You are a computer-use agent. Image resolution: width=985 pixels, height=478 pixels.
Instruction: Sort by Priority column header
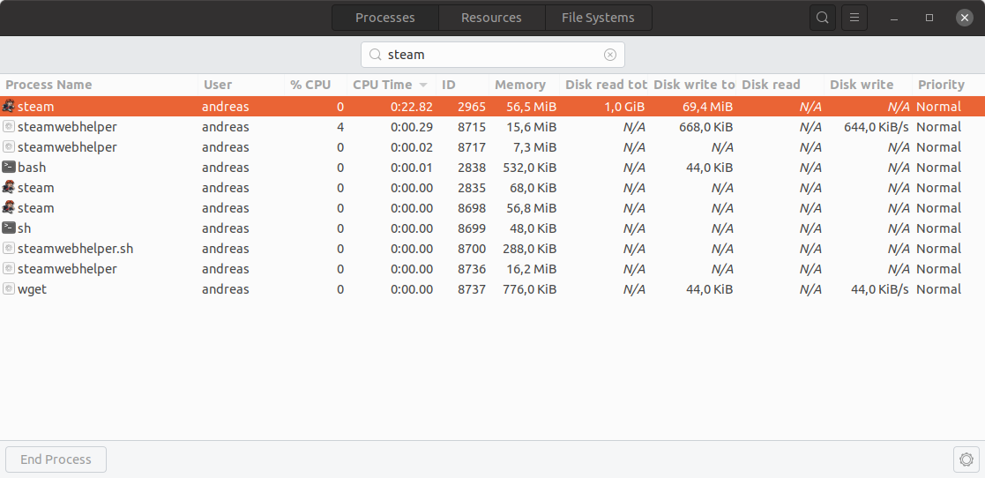[949, 85]
